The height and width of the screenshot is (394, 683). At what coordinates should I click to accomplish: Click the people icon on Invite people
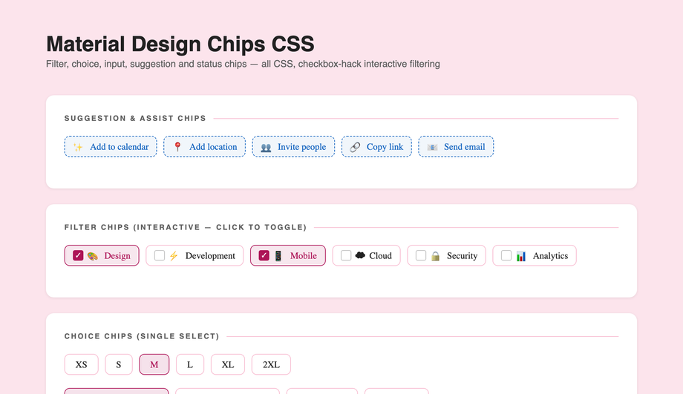click(266, 148)
